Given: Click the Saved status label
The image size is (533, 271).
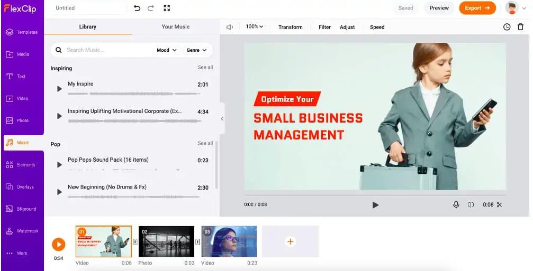Looking at the screenshot, I should click(x=405, y=8).
